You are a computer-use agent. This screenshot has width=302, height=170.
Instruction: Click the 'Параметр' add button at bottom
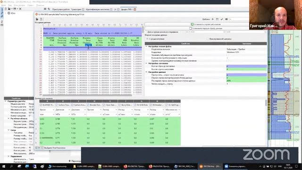tap(75, 161)
